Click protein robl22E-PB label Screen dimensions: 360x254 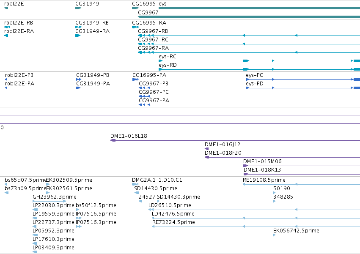pos(19,75)
